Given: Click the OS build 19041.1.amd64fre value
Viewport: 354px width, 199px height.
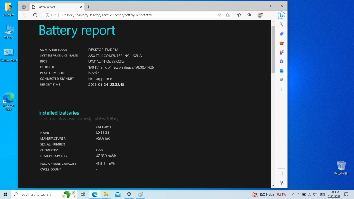Looking at the screenshot, I should click(121, 67).
